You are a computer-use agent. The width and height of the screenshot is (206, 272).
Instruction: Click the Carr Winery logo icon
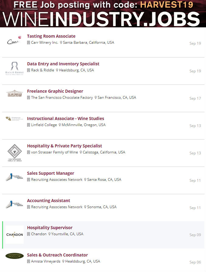[x=14, y=41]
